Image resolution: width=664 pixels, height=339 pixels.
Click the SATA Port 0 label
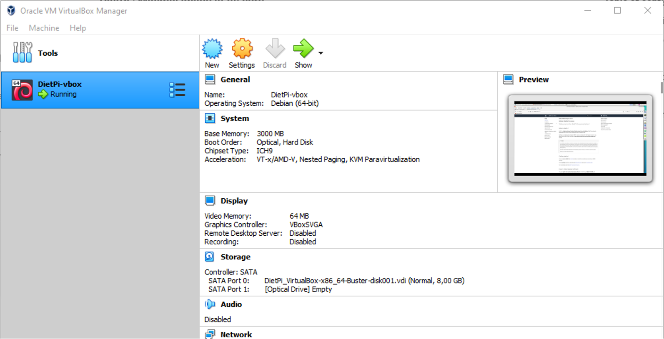[x=229, y=281]
